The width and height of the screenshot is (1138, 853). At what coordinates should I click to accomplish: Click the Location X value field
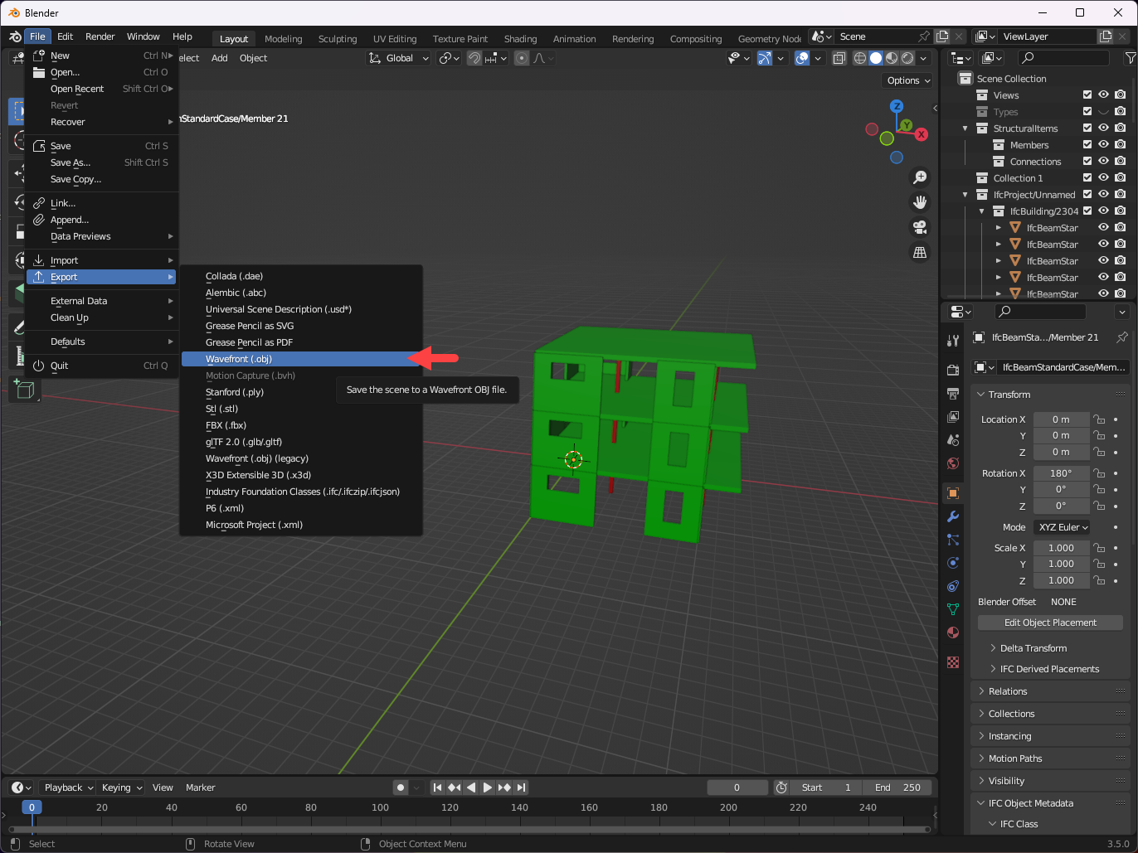click(x=1061, y=419)
